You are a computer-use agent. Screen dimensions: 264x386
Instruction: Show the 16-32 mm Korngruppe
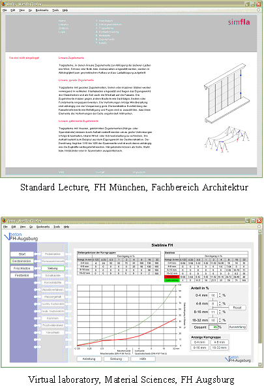click(220, 348)
